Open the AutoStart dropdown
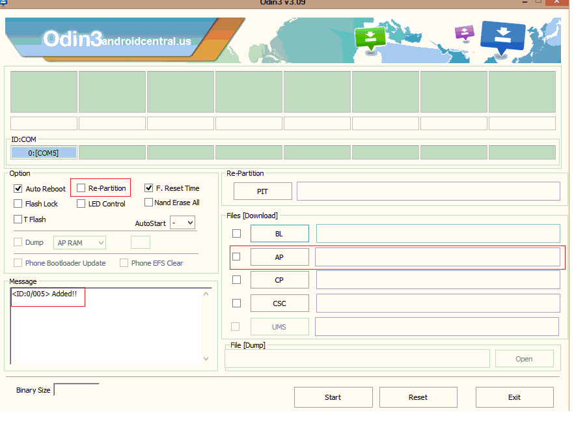The height and width of the screenshot is (422, 574). [x=183, y=223]
